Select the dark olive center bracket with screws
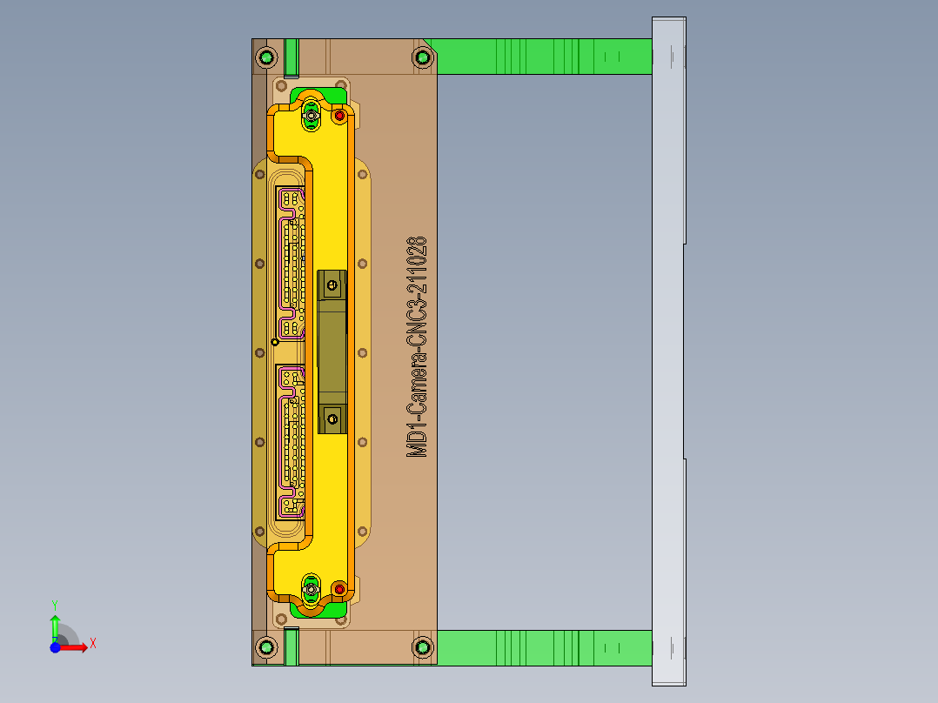Screen dimensions: 938x703 point(331,348)
